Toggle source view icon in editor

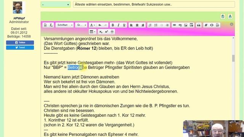[45, 25]
